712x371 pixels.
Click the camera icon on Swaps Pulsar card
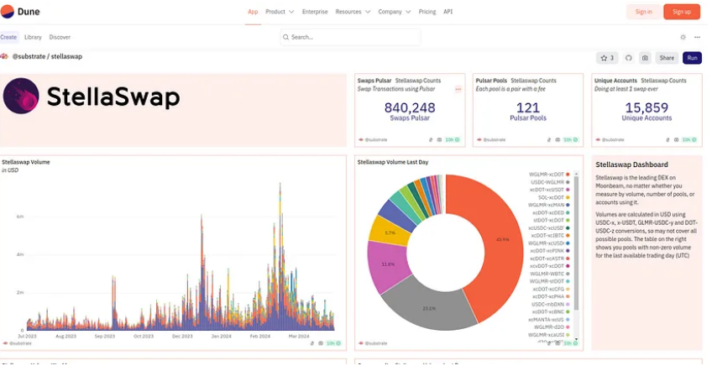pos(439,140)
